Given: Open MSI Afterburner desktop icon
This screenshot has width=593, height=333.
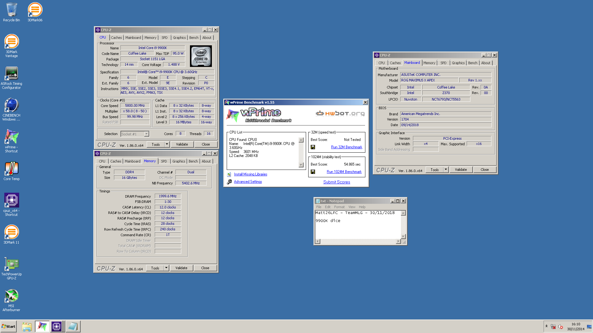Looking at the screenshot, I should click(11, 300).
